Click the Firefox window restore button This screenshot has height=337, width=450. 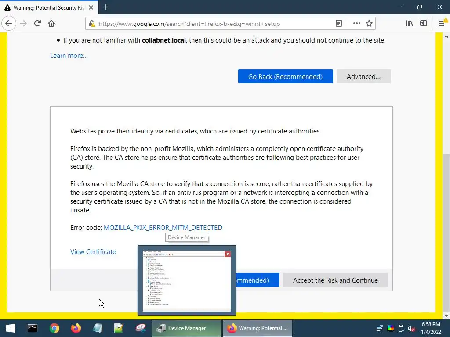tap(420, 7)
